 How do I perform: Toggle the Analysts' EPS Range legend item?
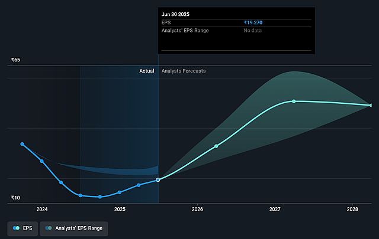73,228
